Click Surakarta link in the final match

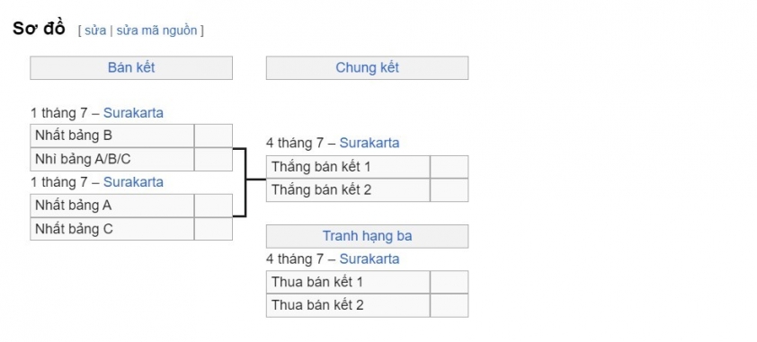click(370, 143)
